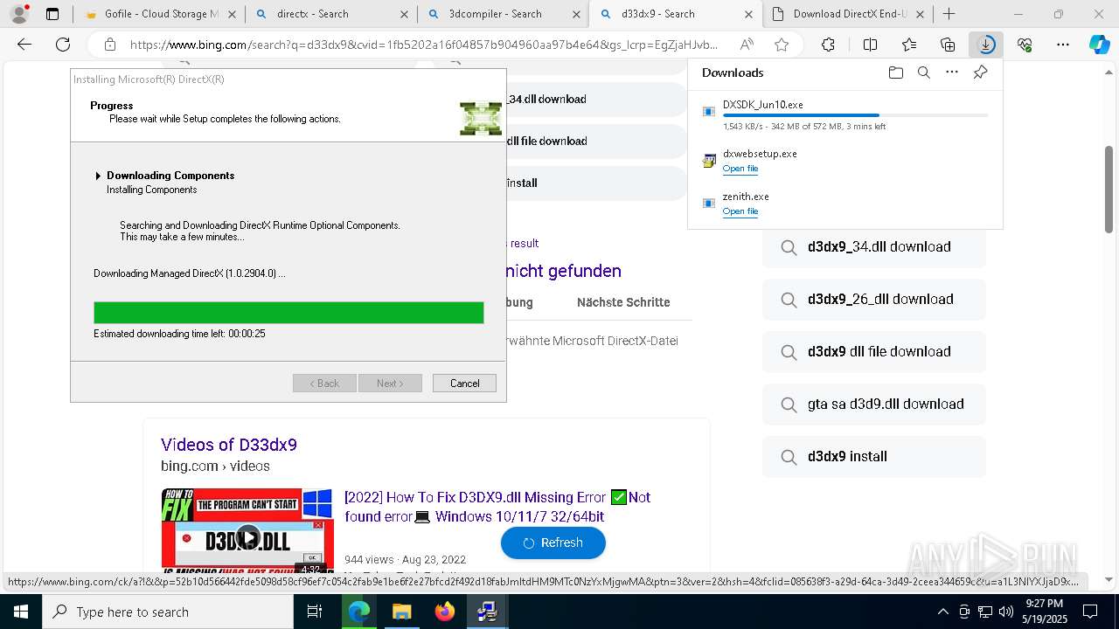The image size is (1119, 629).
Task: Go back to the previous page
Action: (24, 45)
